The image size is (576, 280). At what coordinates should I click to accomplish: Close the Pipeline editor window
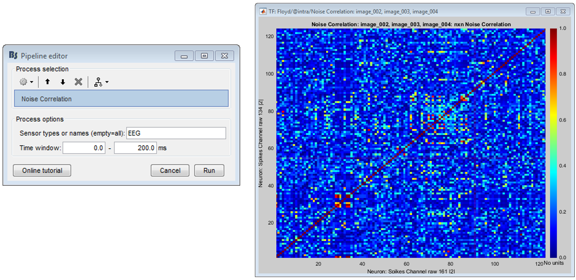tap(224, 56)
